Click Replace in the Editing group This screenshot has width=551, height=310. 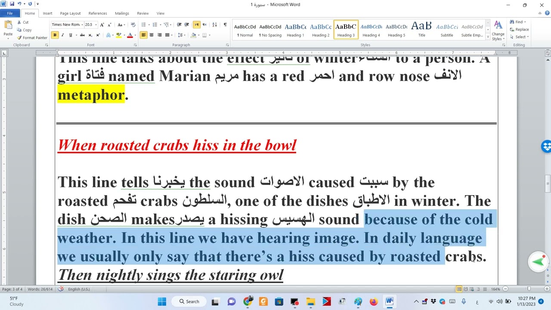[x=519, y=30]
